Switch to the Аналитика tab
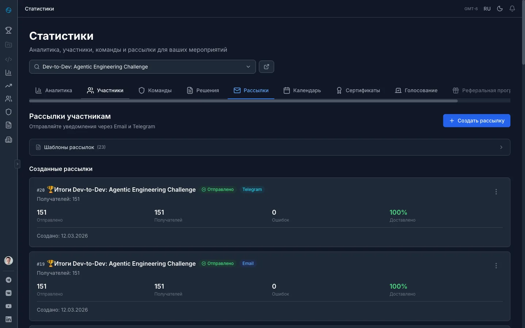 pyautogui.click(x=54, y=90)
